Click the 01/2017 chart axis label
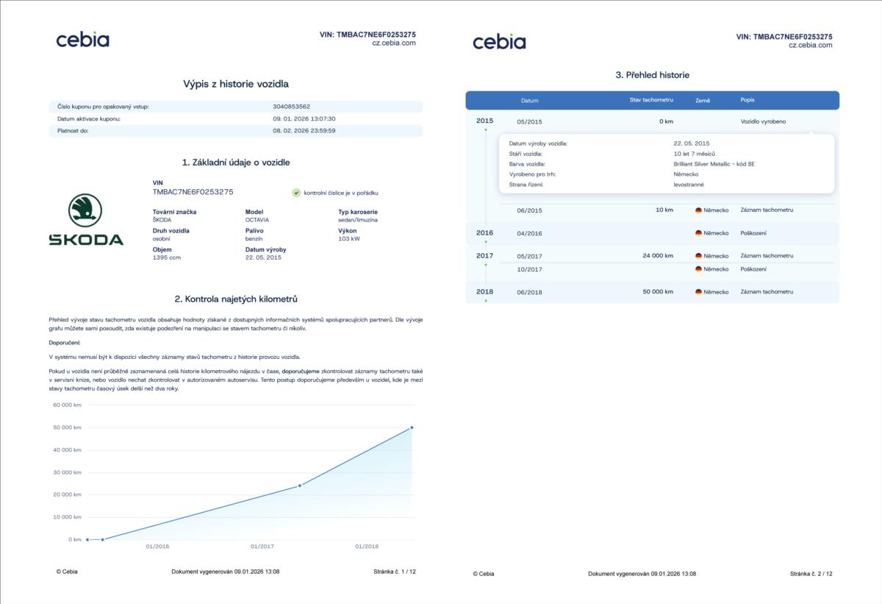 pos(262,547)
